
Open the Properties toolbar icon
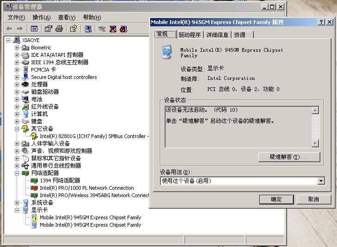[48, 29]
